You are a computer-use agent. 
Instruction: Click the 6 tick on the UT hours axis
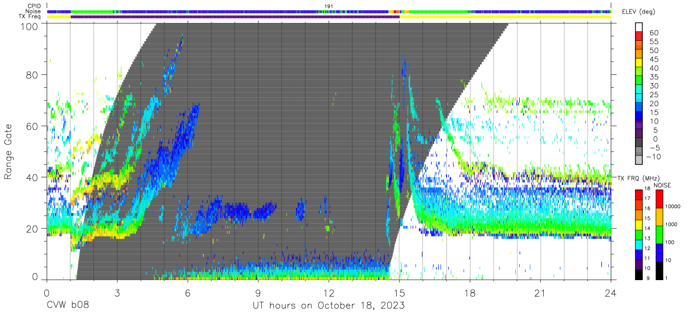click(x=188, y=292)
